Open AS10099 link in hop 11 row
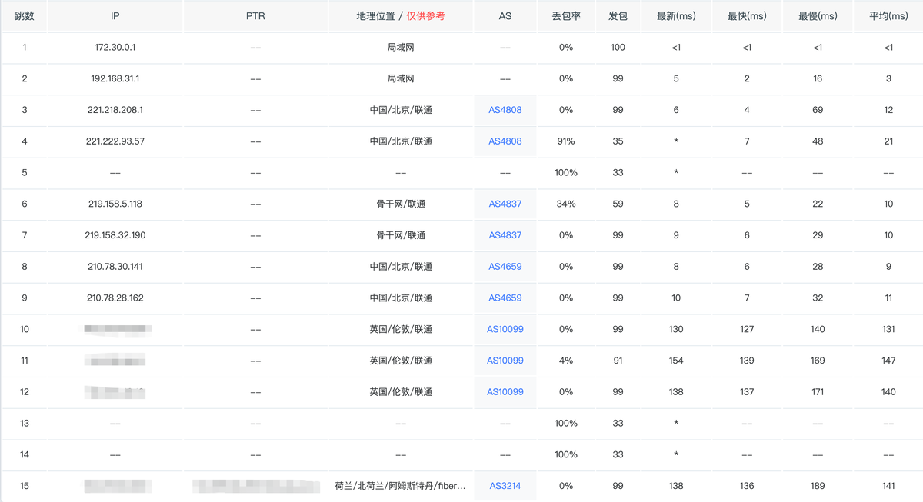 pyautogui.click(x=505, y=361)
